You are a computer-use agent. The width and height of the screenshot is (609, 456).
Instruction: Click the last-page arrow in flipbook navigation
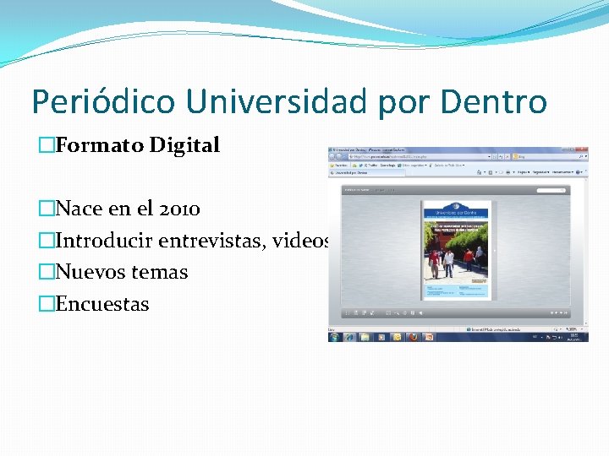pos(566,313)
